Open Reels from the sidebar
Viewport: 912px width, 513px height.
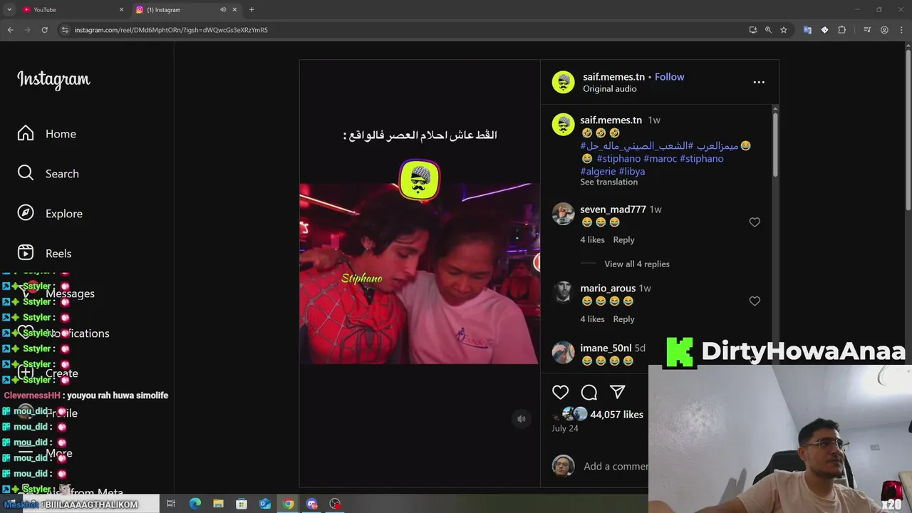coord(45,254)
